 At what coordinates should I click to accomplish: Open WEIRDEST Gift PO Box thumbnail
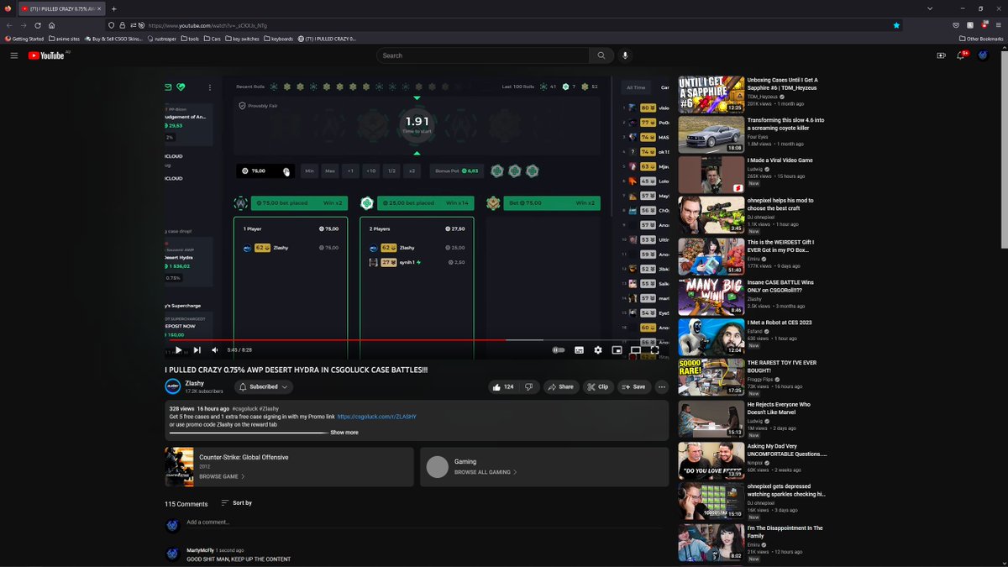pos(711,256)
